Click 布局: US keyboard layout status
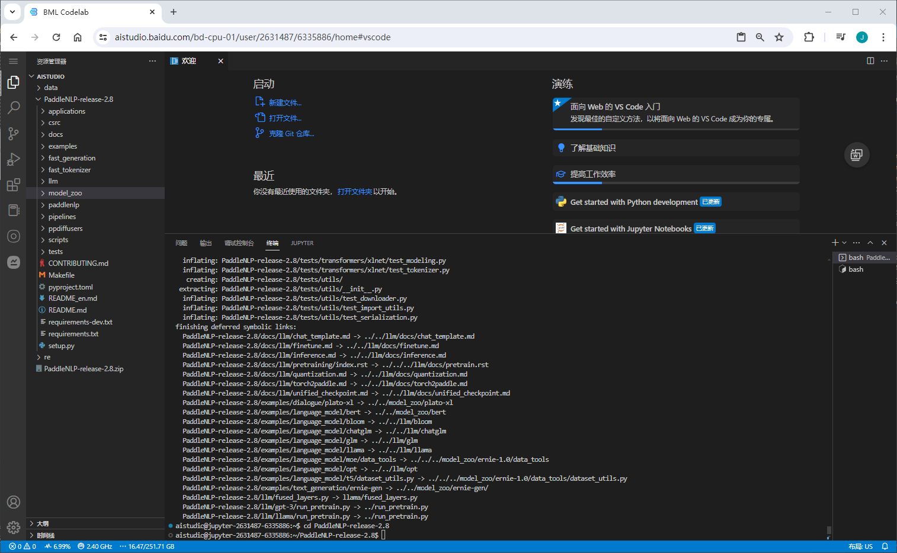The width and height of the screenshot is (897, 553). [x=860, y=546]
